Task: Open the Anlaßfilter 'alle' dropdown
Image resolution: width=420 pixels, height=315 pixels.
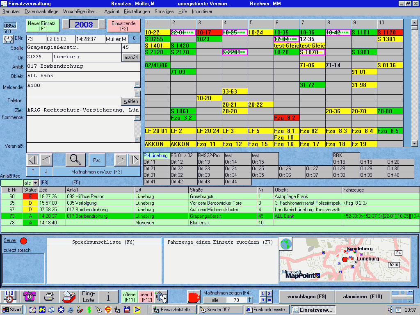Action: pos(35,183)
